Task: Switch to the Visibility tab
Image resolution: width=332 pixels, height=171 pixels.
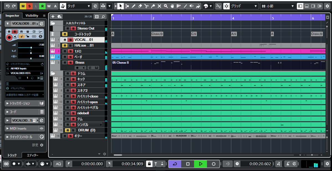Action: (32, 16)
